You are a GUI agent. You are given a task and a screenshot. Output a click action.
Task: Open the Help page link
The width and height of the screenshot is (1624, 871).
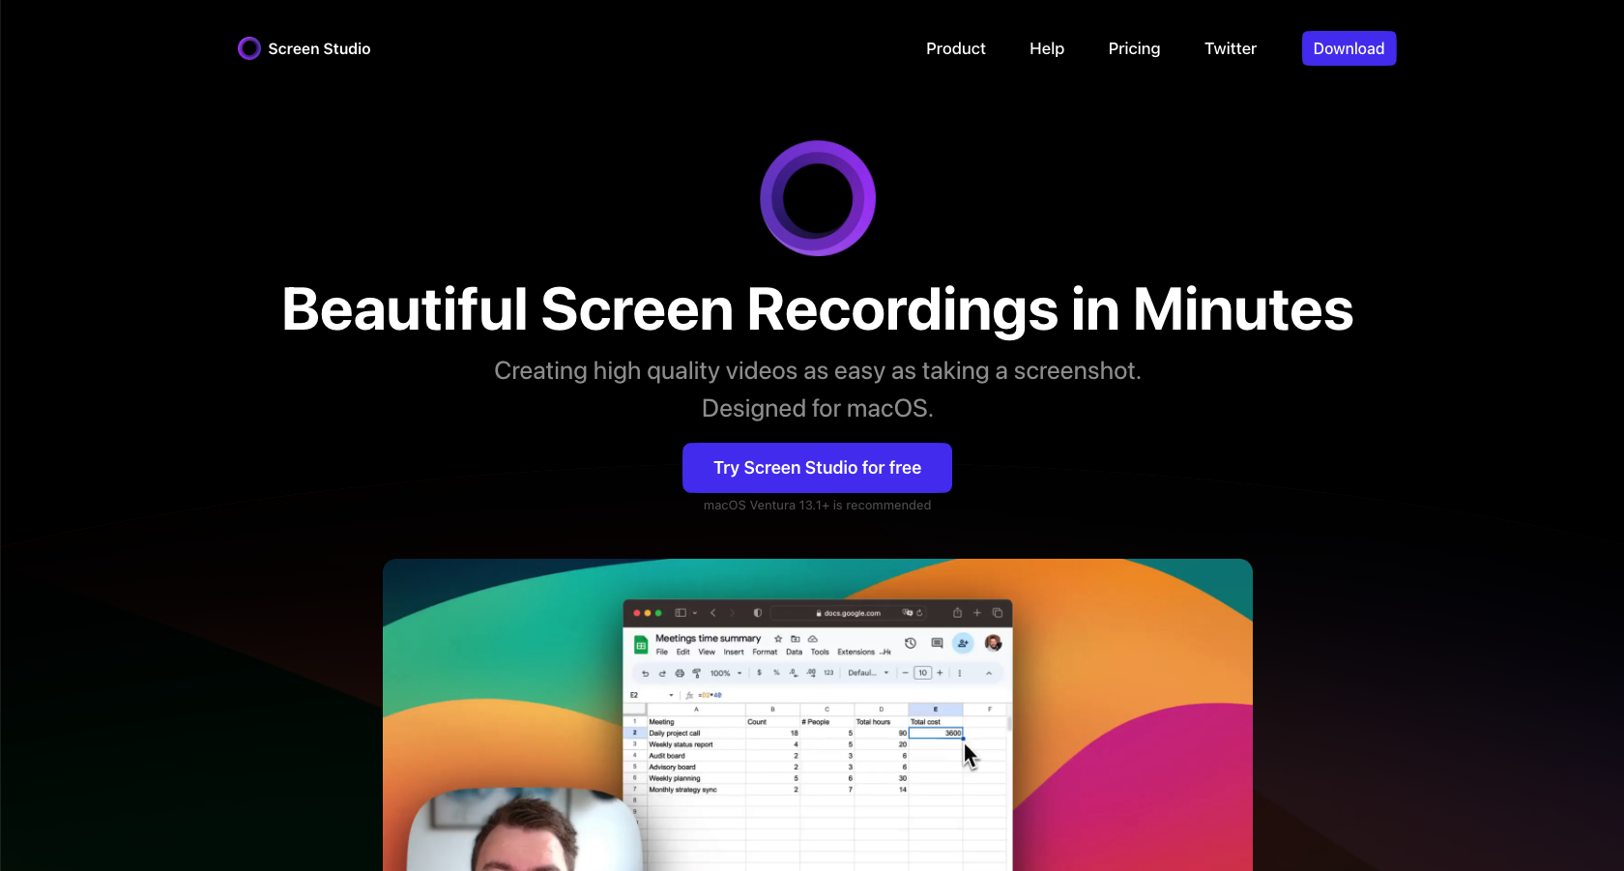pyautogui.click(x=1046, y=48)
